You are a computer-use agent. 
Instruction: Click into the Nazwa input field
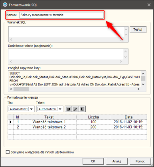coord(61,15)
